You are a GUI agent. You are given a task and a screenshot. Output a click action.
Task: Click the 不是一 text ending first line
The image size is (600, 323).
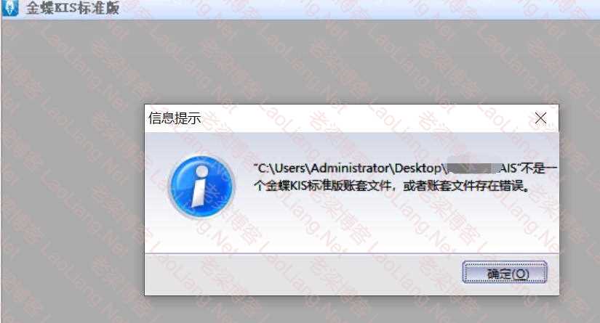click(x=539, y=168)
